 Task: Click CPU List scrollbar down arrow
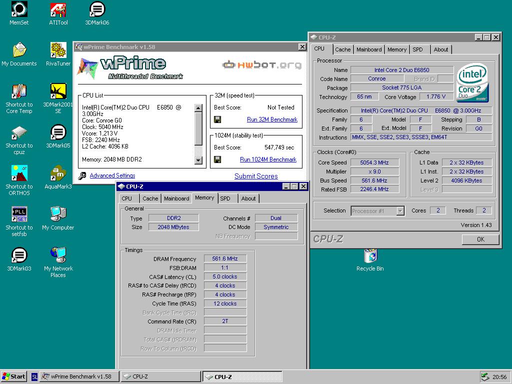point(198,160)
